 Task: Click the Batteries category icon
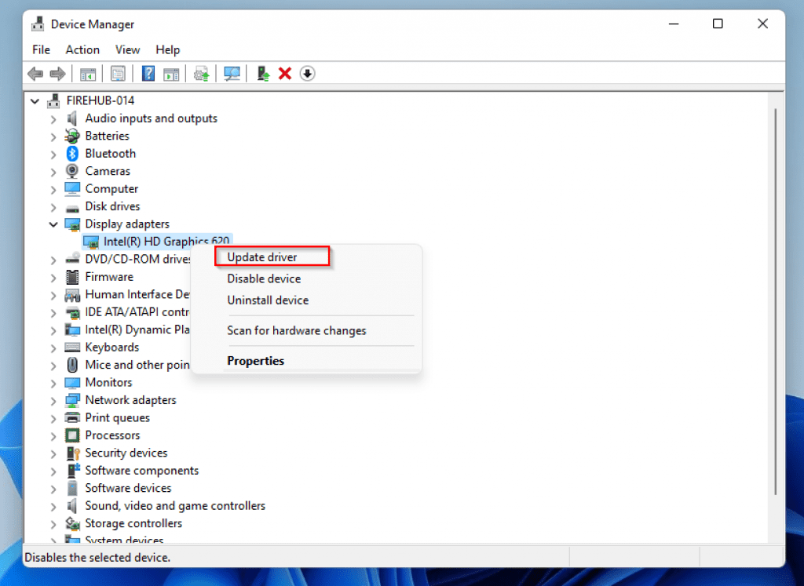[x=72, y=136]
